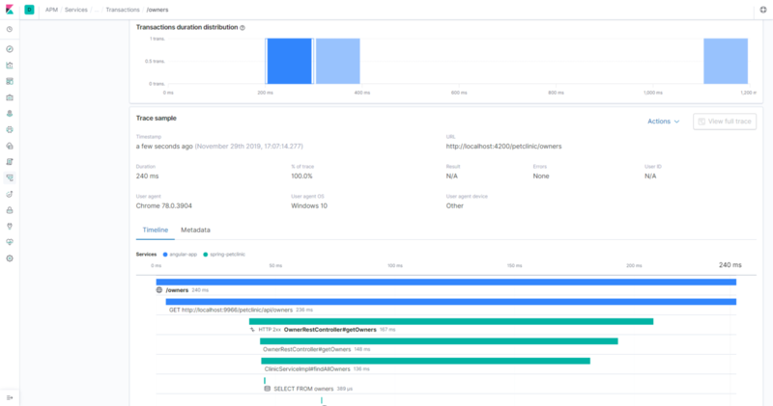The height and width of the screenshot is (406, 773).
Task: Open Canvas from the side navigation
Action: [x=10, y=97]
